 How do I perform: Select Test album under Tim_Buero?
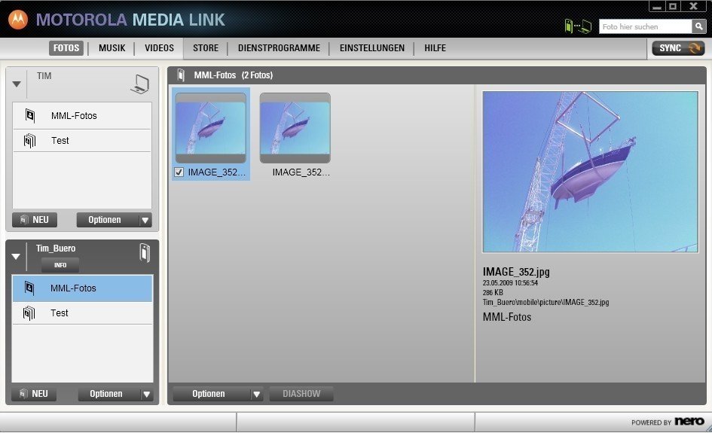click(x=82, y=313)
